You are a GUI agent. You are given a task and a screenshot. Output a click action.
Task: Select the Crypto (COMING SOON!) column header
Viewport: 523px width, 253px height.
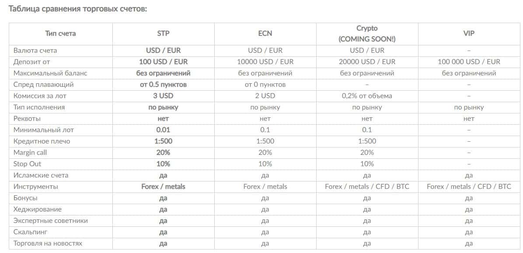point(367,33)
